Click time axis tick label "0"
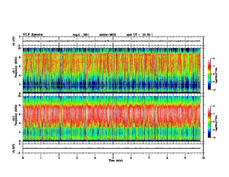 tap(23, 158)
